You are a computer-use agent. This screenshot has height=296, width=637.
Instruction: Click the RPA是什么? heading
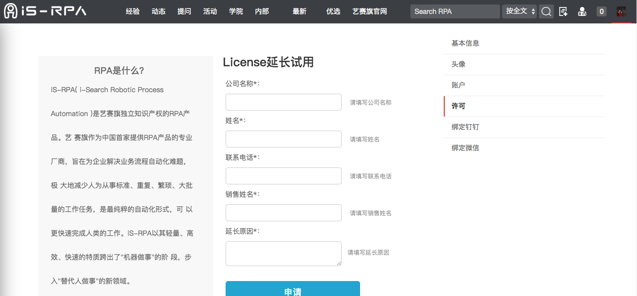coord(119,71)
